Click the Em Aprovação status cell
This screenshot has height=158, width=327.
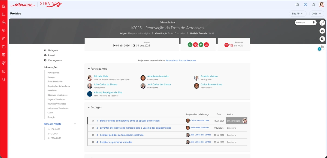[x=237, y=121]
